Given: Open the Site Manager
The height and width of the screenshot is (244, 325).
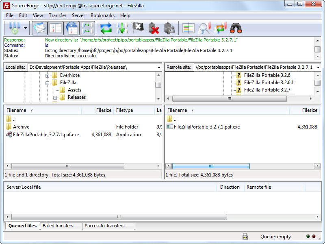Looking at the screenshot, I should pyautogui.click(x=13, y=28).
